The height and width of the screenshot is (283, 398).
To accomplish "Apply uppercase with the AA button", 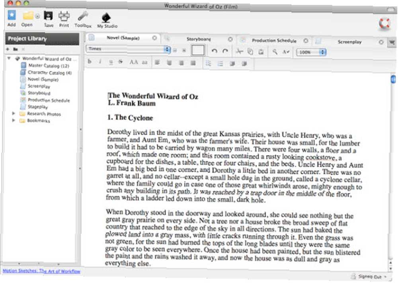I will tap(133, 62).
